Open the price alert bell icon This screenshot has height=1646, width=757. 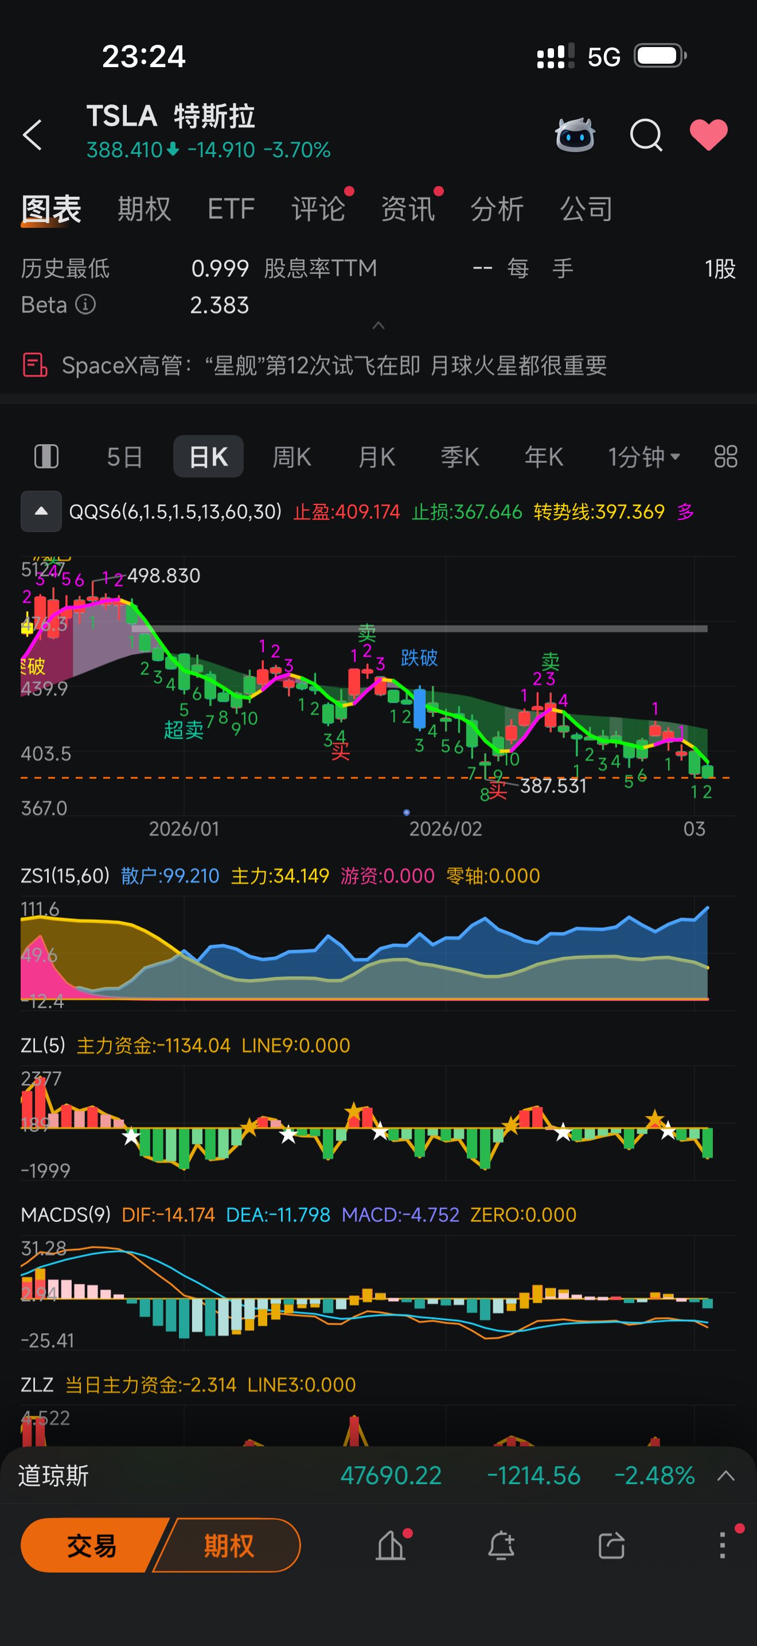[x=501, y=1546]
